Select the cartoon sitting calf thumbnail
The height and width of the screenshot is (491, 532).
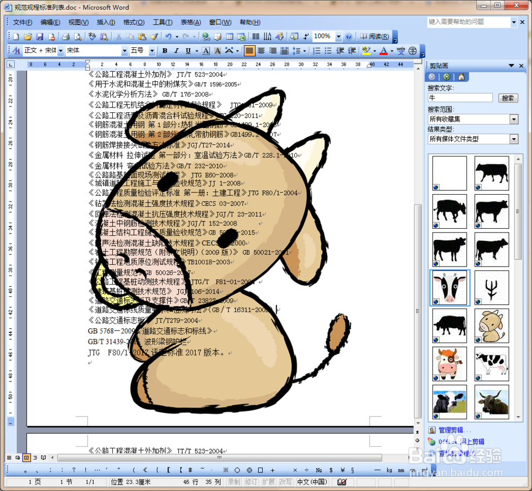492,326
